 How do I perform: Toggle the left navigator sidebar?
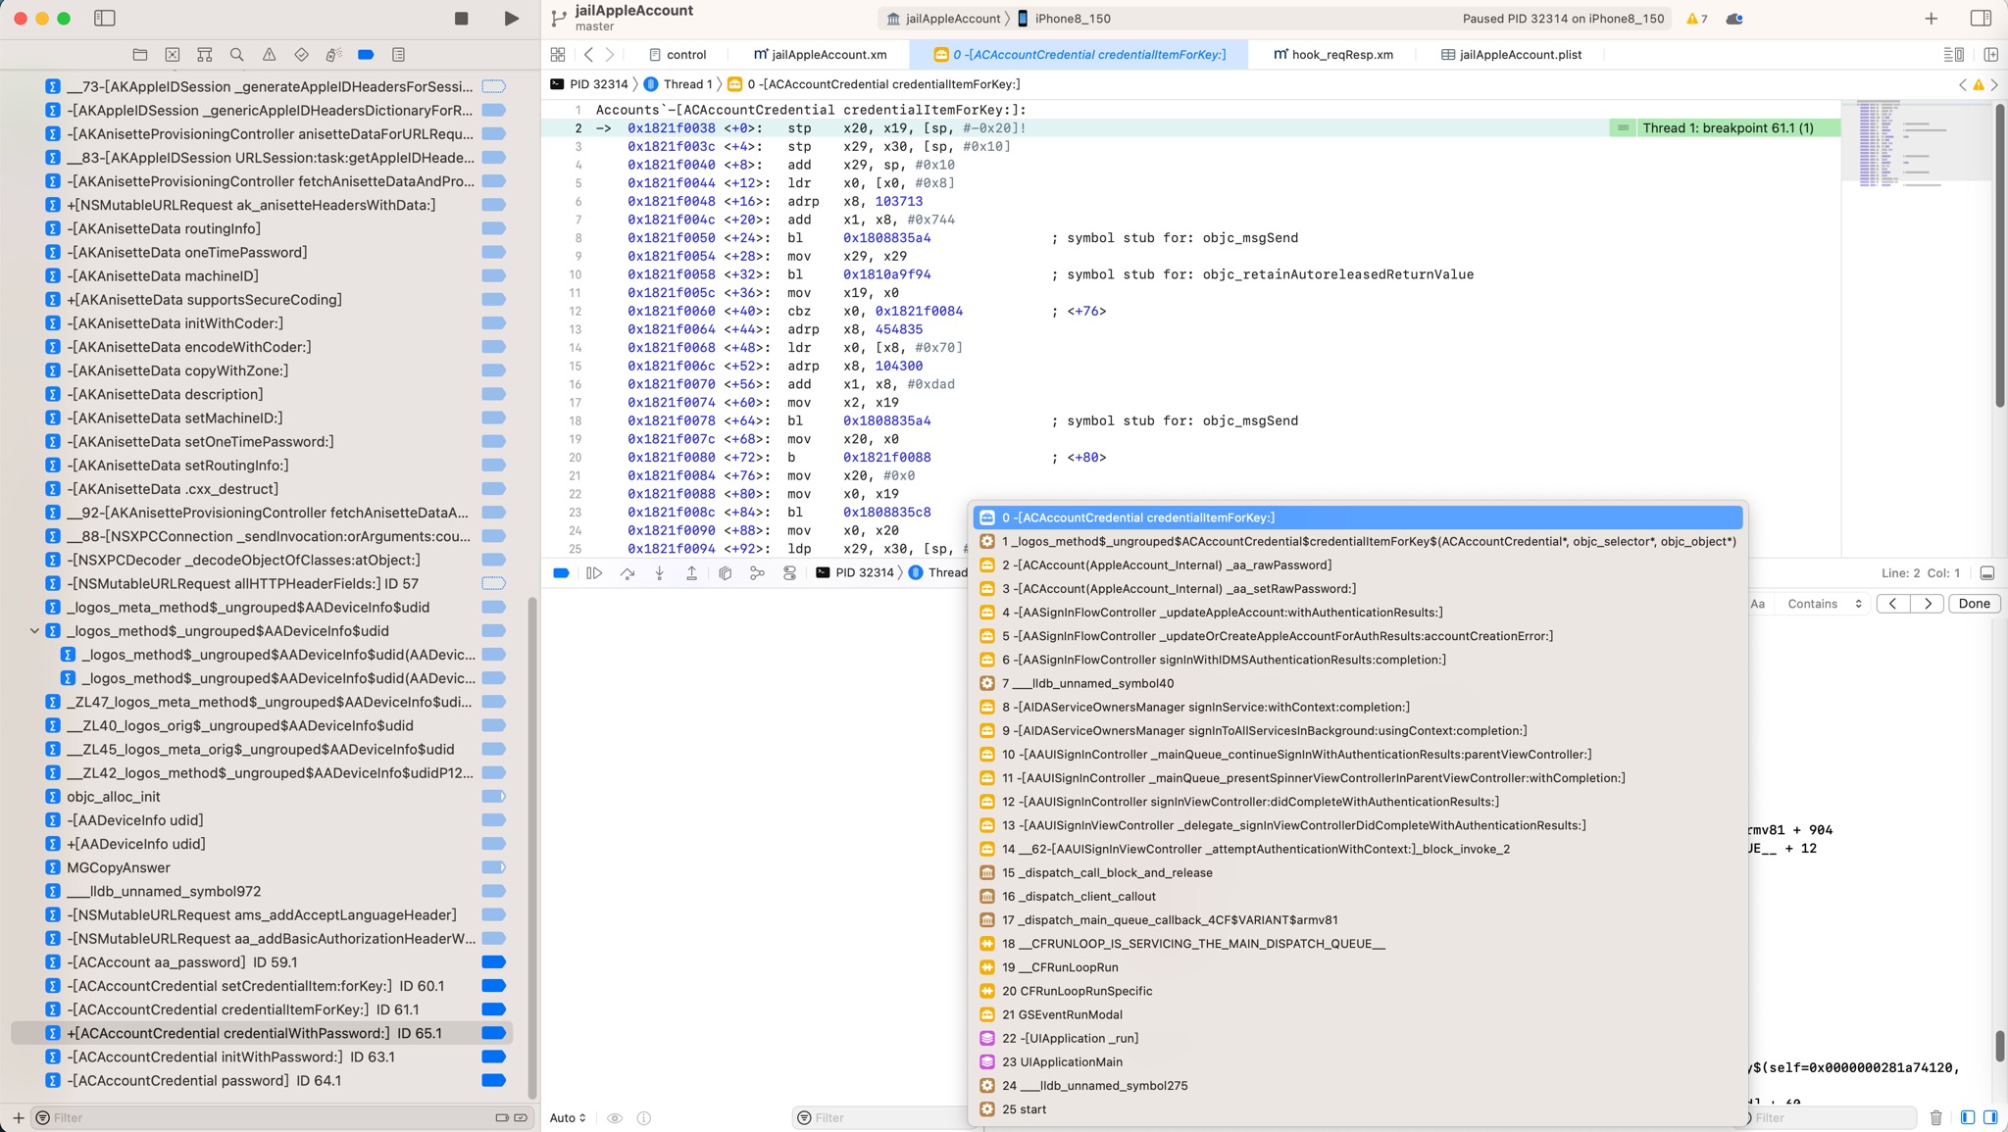(x=105, y=19)
